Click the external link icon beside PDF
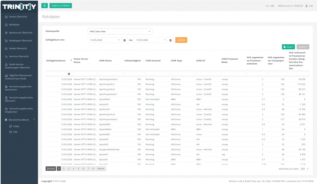 (x=11, y=132)
